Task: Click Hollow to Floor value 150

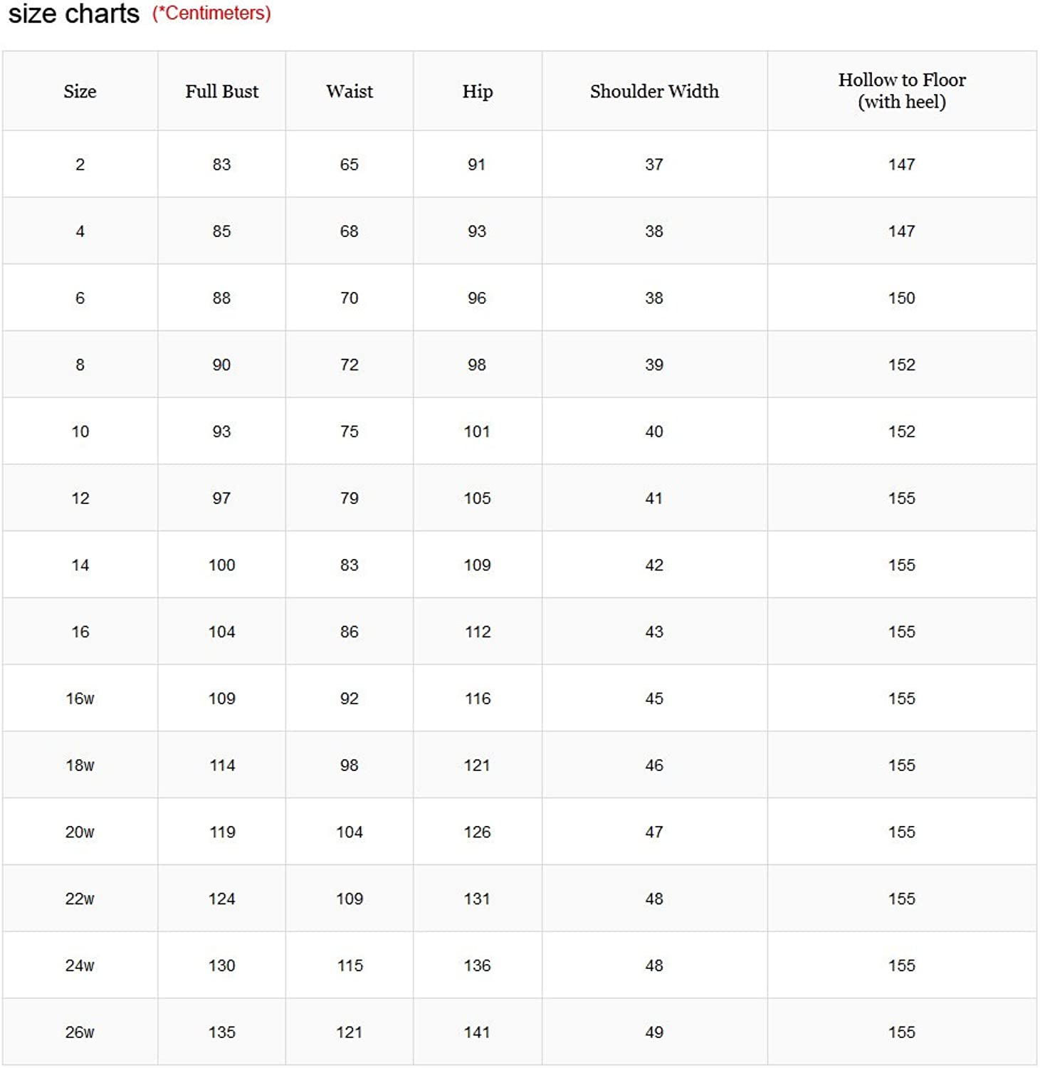Action: coord(902,298)
